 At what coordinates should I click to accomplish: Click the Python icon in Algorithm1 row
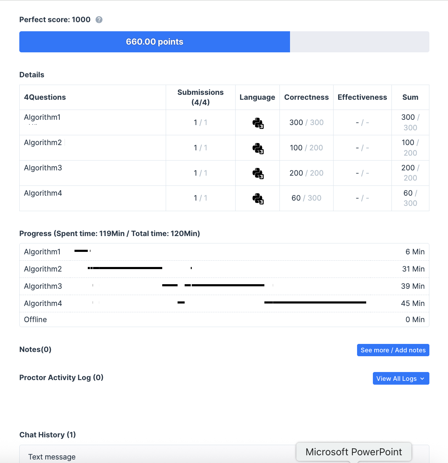point(258,123)
